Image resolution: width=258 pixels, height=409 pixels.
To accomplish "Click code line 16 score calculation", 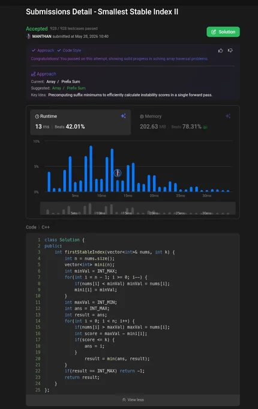I will tap(111, 333).
